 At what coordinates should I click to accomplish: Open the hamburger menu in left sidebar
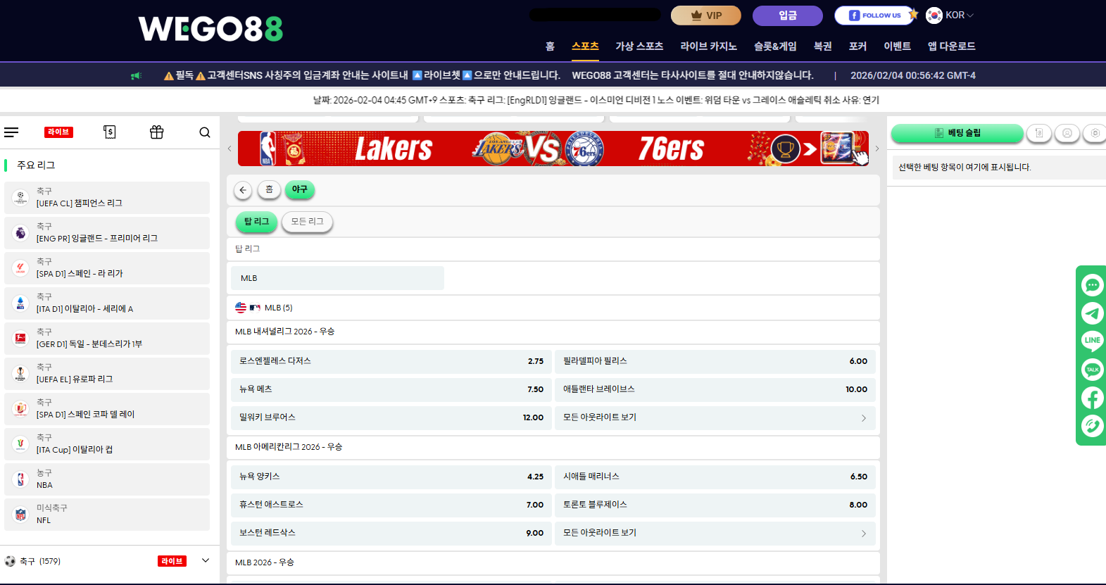click(11, 132)
